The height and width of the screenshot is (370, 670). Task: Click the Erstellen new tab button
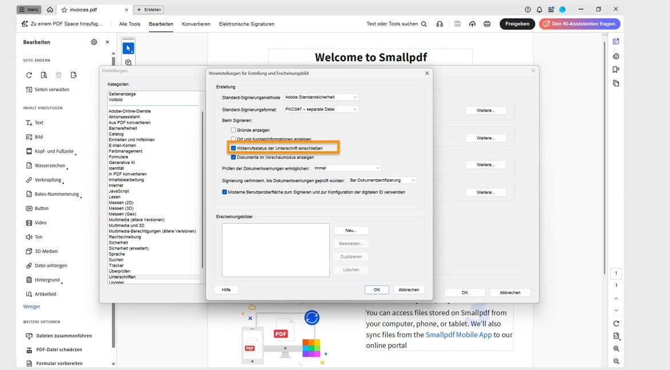click(149, 9)
